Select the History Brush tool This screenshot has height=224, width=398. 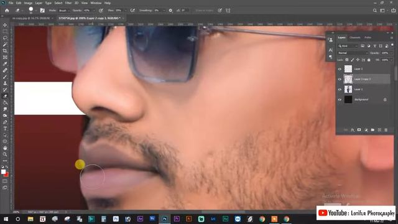[x=5, y=90]
